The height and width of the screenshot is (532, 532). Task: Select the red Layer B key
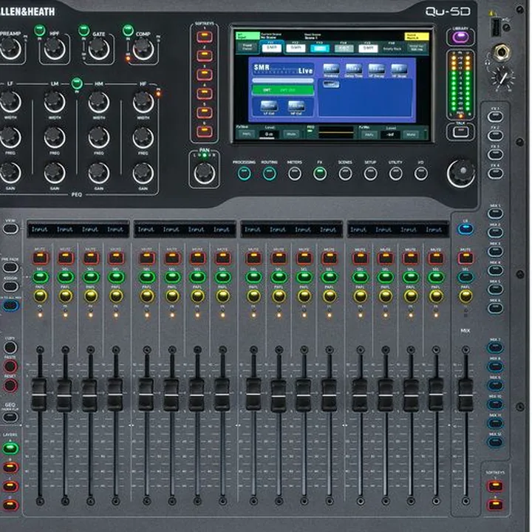(10, 467)
